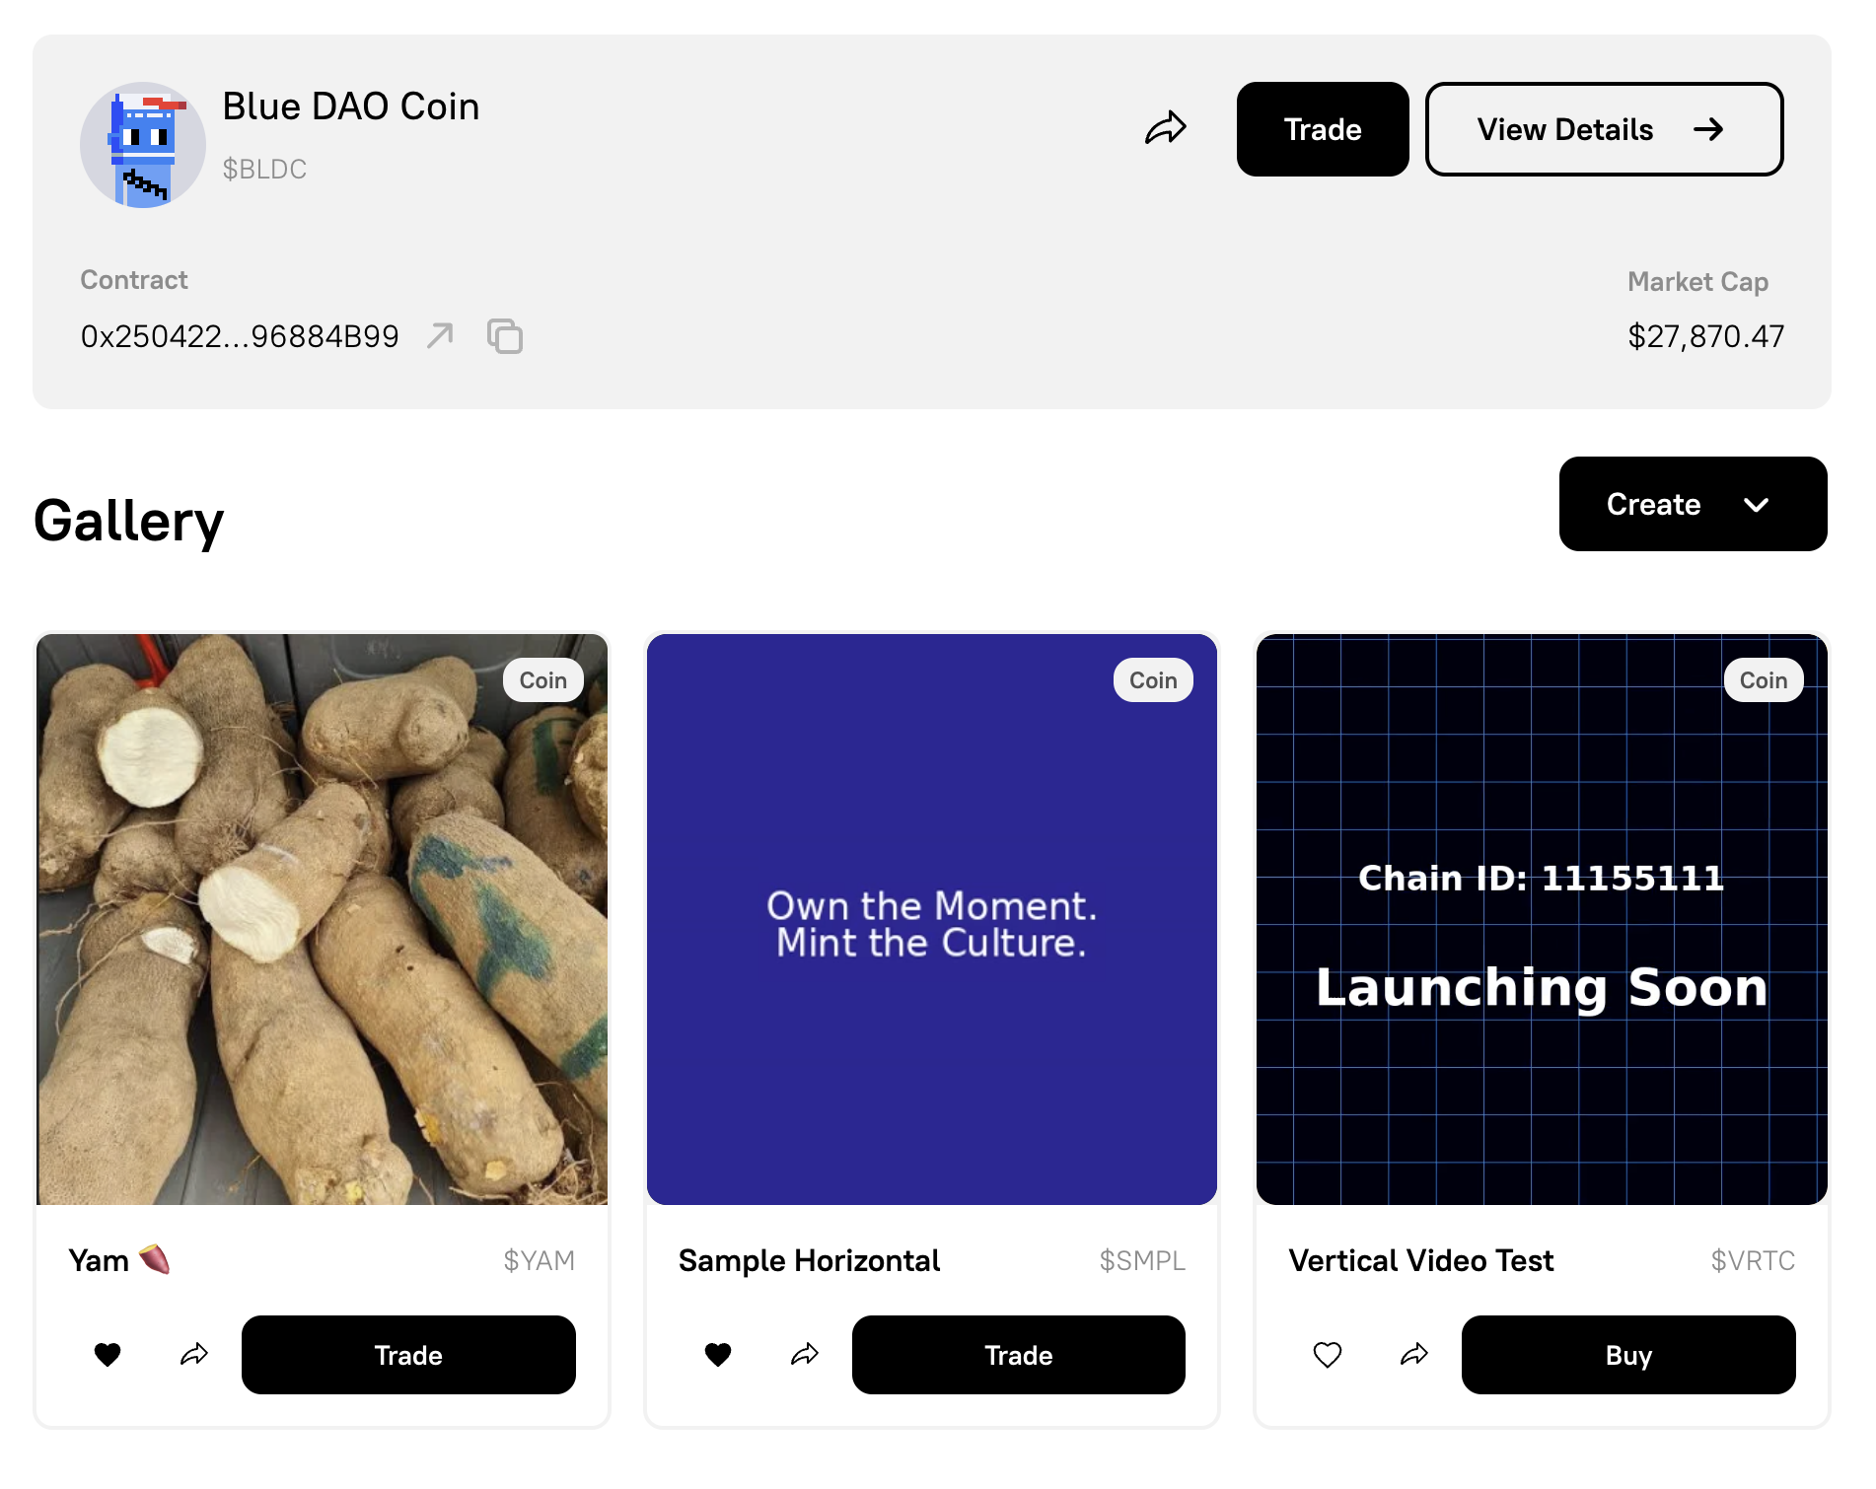This screenshot has height=1489, width=1876.
Task: Click the Create button chevron
Action: pyautogui.click(x=1756, y=505)
